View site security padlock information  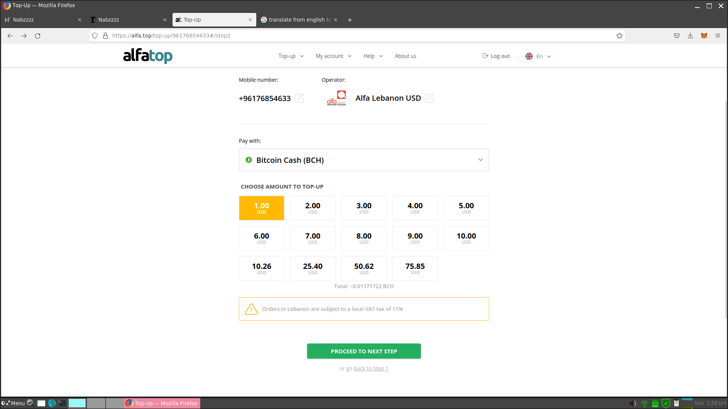point(105,36)
